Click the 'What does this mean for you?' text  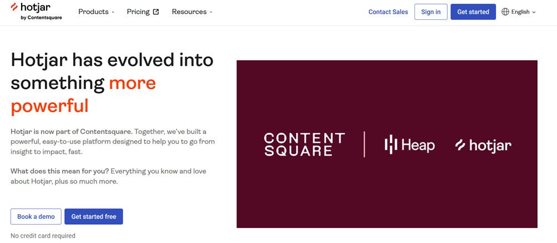pyautogui.click(x=60, y=171)
